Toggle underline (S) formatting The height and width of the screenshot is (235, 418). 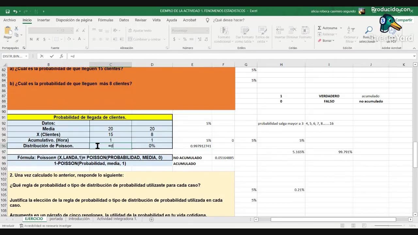coord(44,39)
